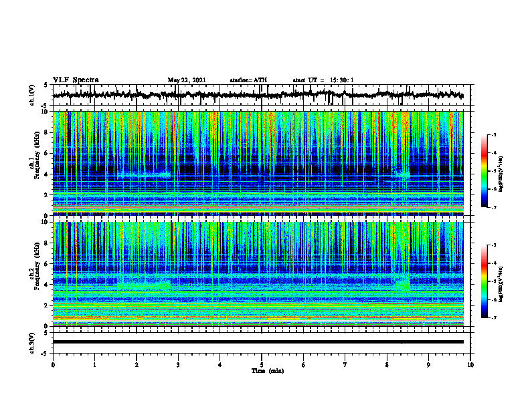Image resolution: width=530 pixels, height=409 pixels.
Task: Select the date text "May 22, 2021"
Action: pos(187,80)
